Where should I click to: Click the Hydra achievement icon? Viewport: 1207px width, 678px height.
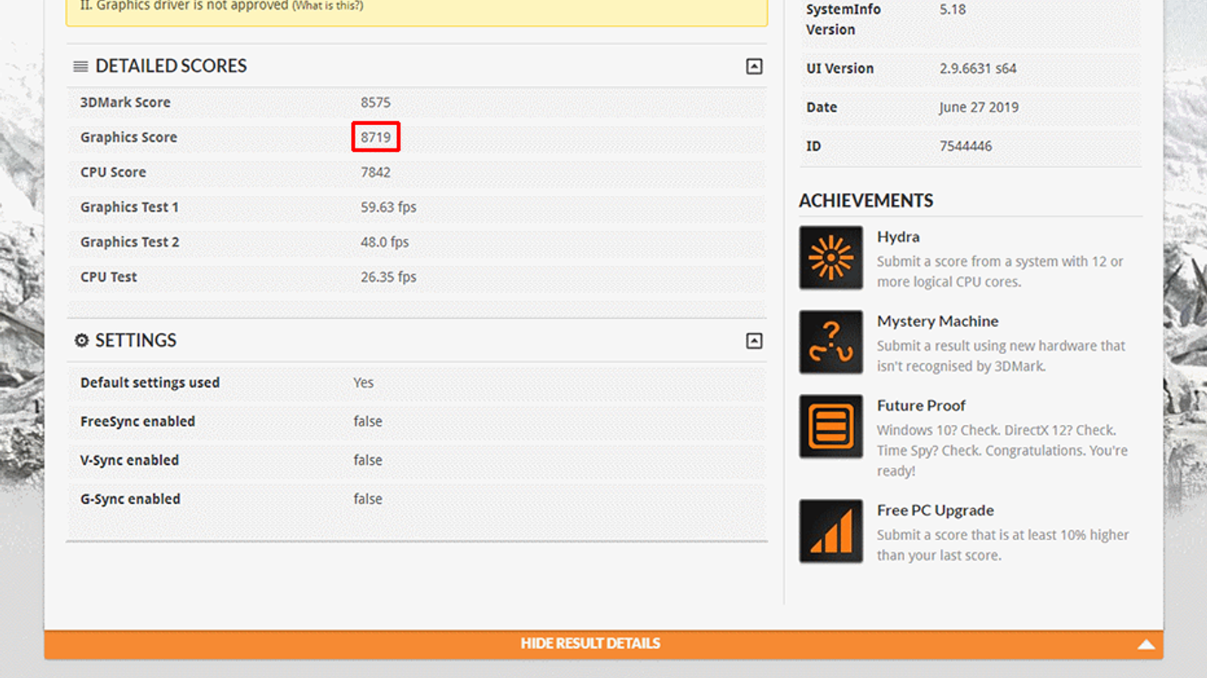click(x=831, y=258)
